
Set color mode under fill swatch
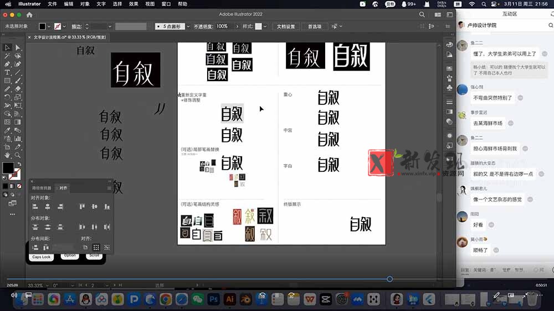coord(6,186)
